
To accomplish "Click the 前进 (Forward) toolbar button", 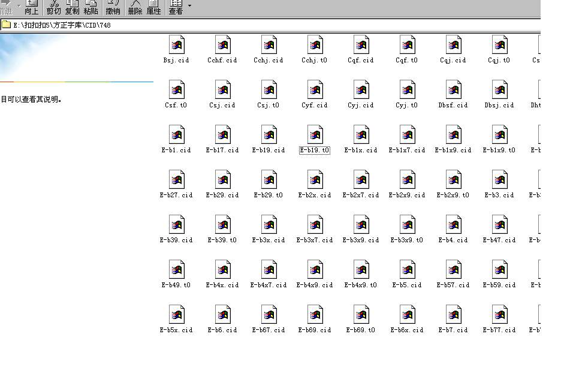I will point(6,7).
